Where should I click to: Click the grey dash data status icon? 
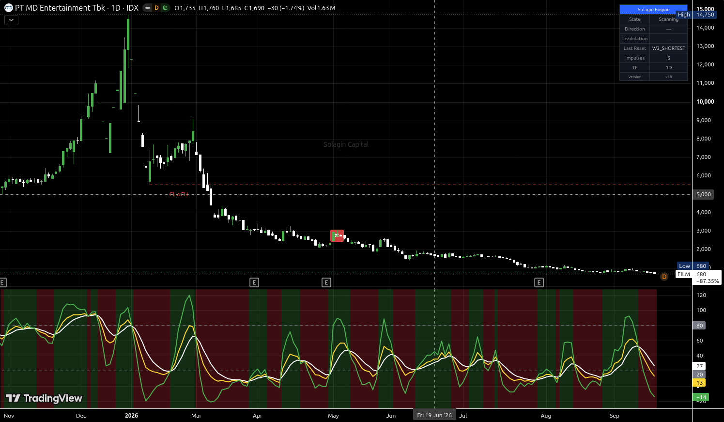pyautogui.click(x=148, y=8)
